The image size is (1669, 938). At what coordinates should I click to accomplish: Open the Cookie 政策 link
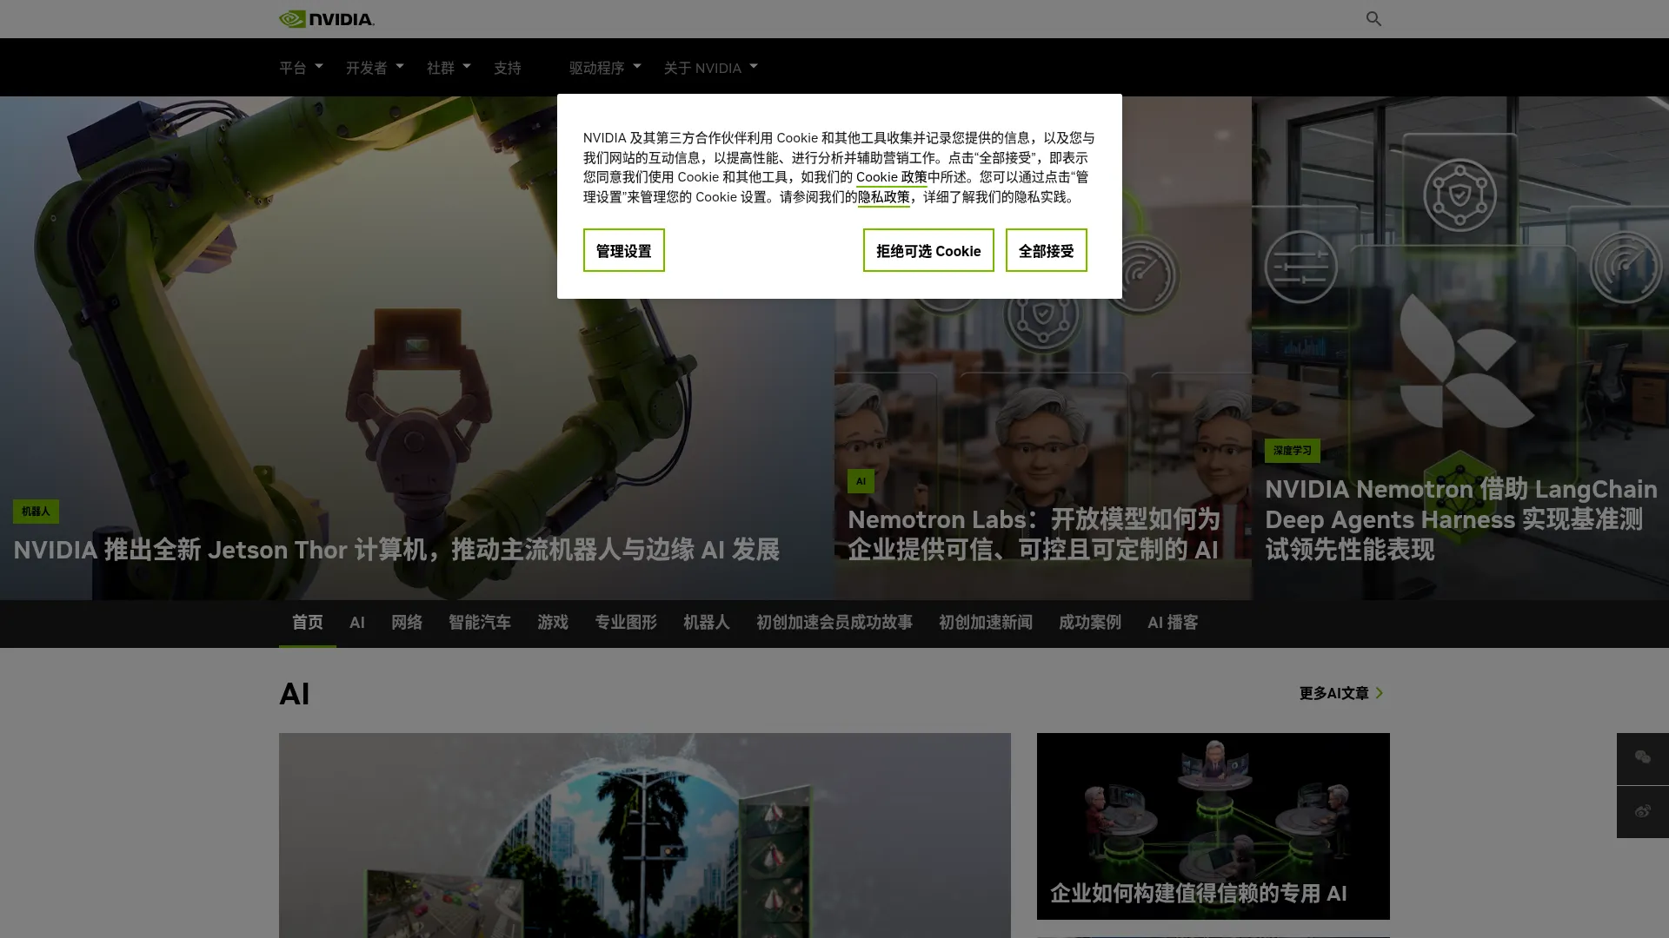(x=891, y=177)
